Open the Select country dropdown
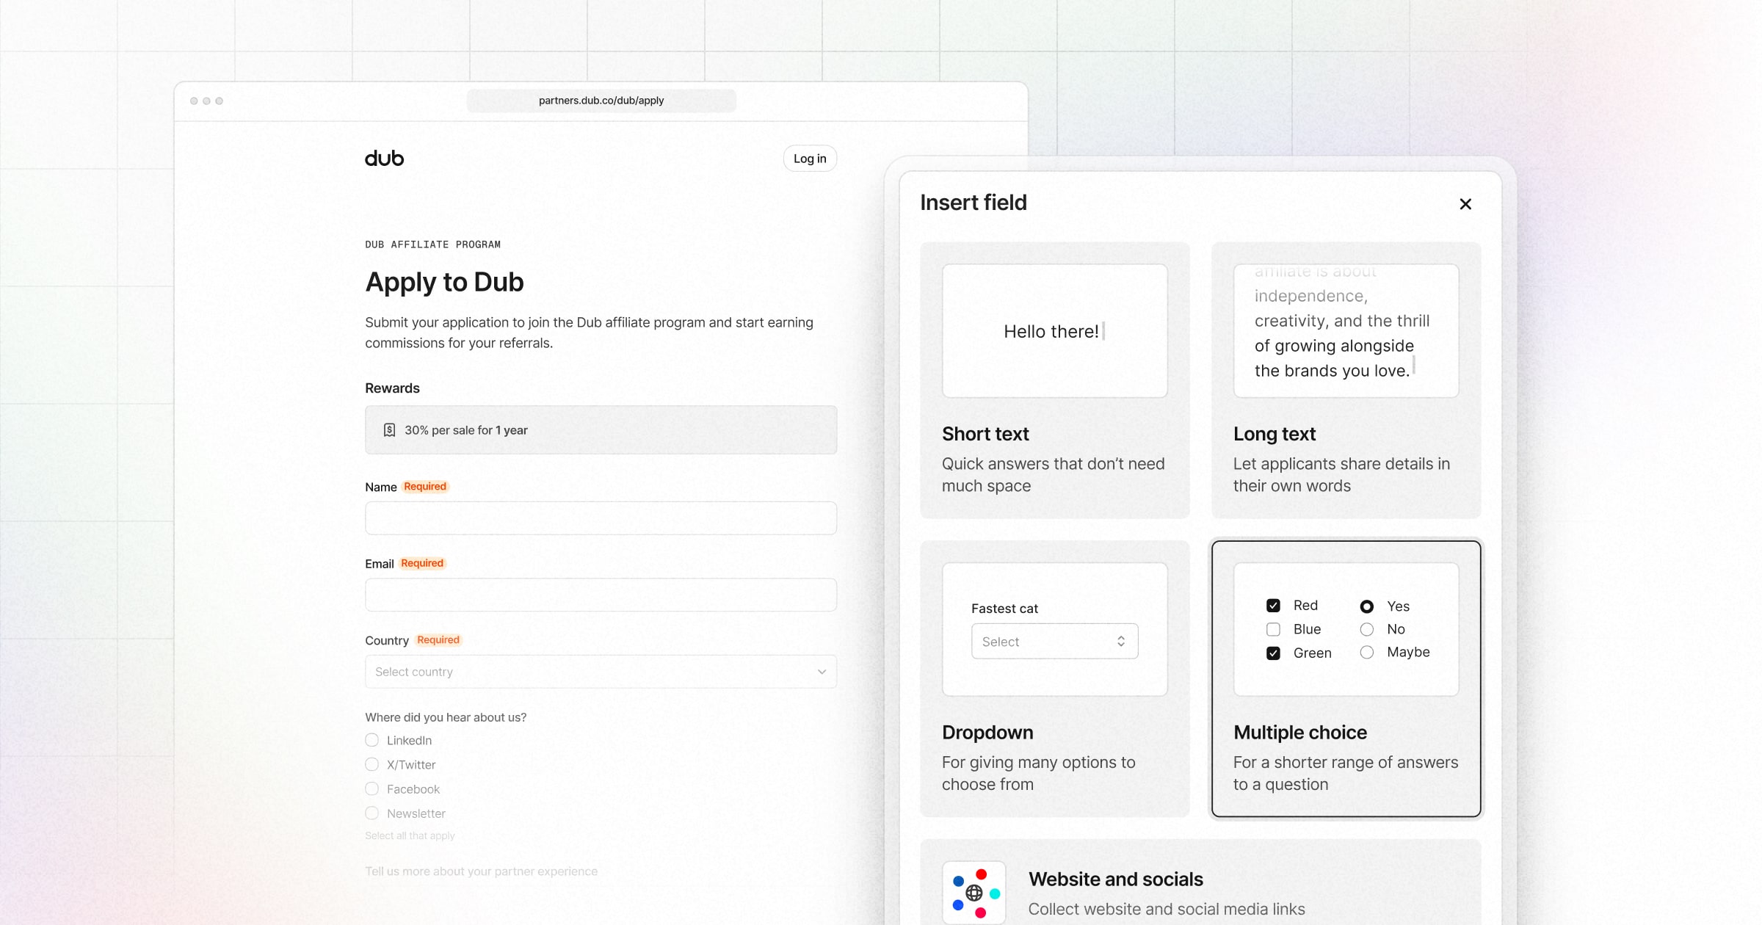The width and height of the screenshot is (1762, 925). click(601, 672)
